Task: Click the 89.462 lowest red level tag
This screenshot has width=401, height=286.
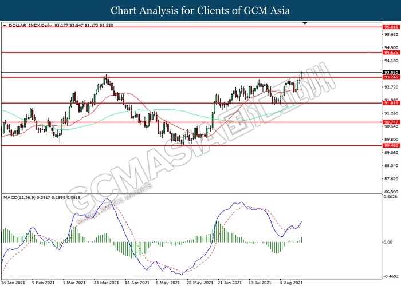Action: click(391, 146)
